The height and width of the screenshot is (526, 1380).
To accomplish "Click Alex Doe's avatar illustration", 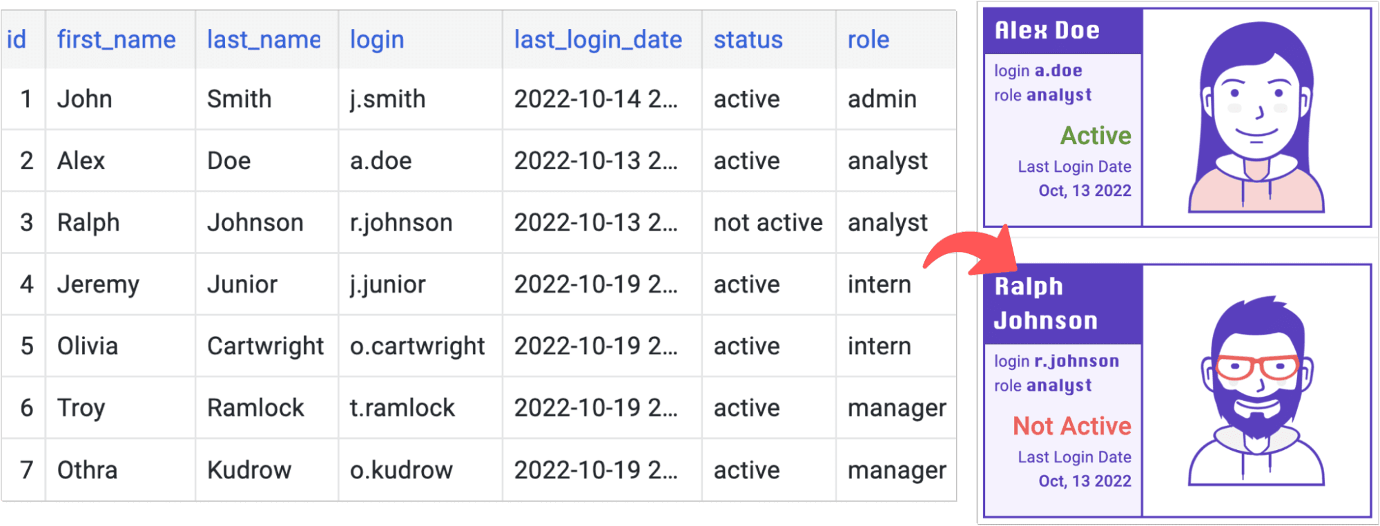I will [1256, 117].
